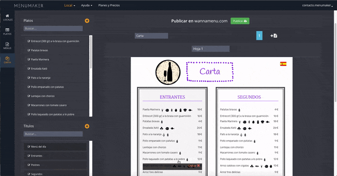This screenshot has height=176, width=337.
Task: Click the Spanish flag language icon
Action: 283,64
